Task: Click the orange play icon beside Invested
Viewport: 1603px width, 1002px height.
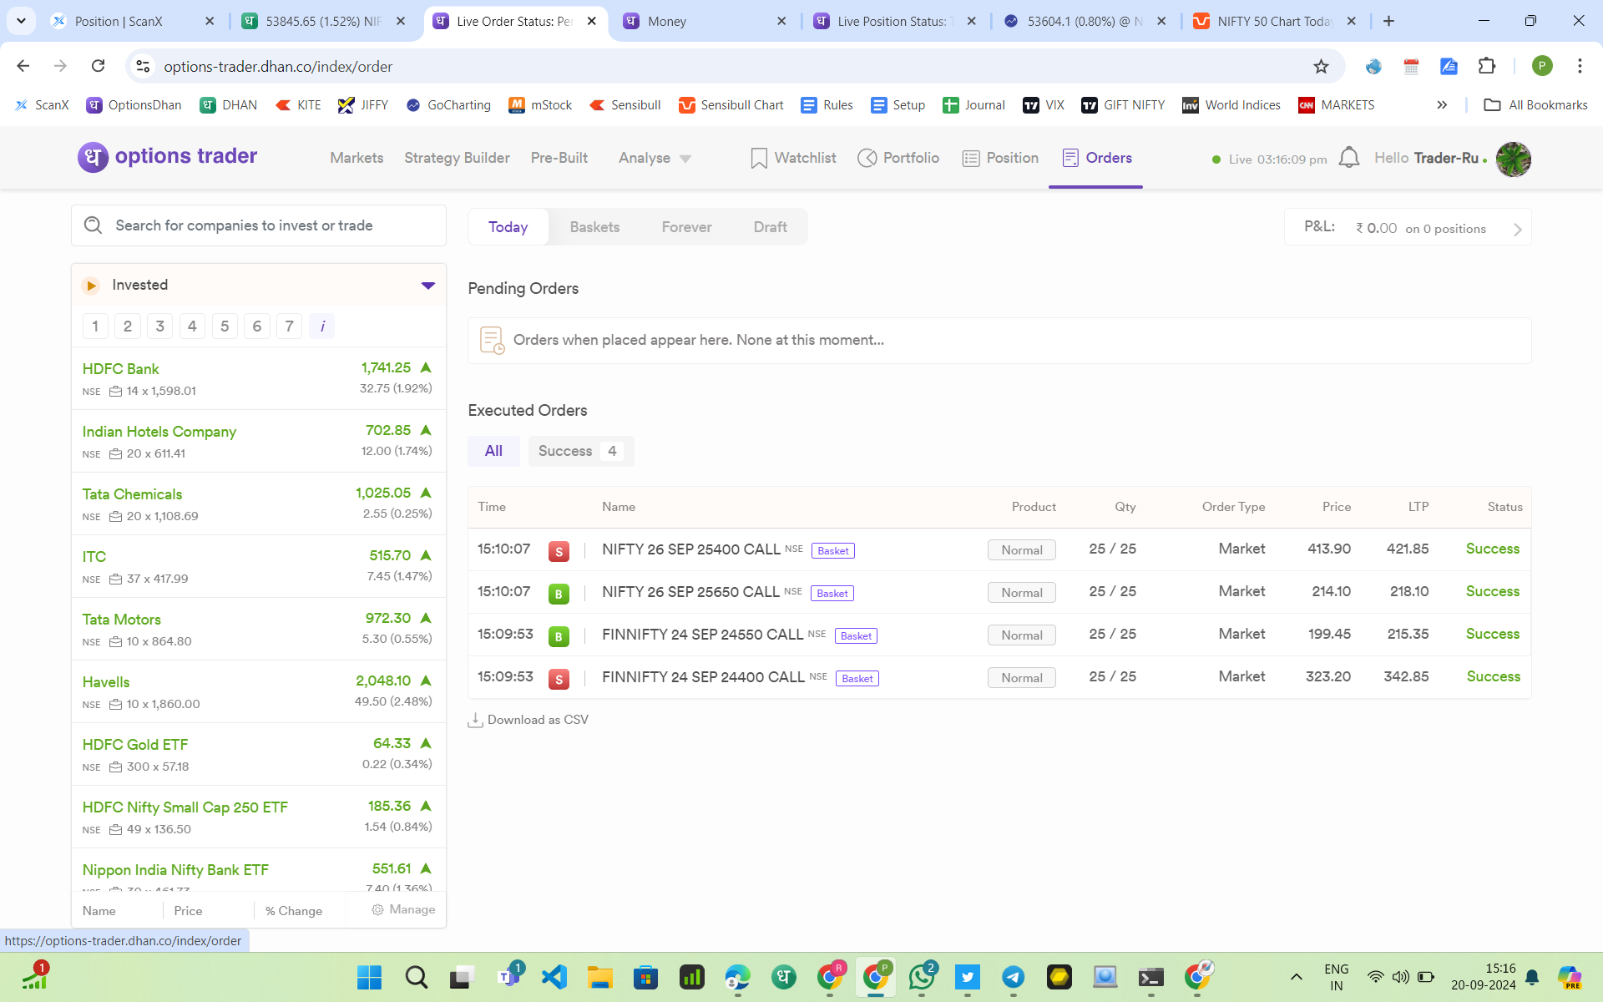Action: [91, 286]
